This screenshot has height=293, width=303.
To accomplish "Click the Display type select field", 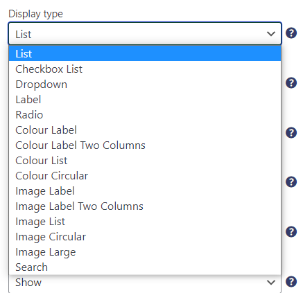I will [145, 33].
